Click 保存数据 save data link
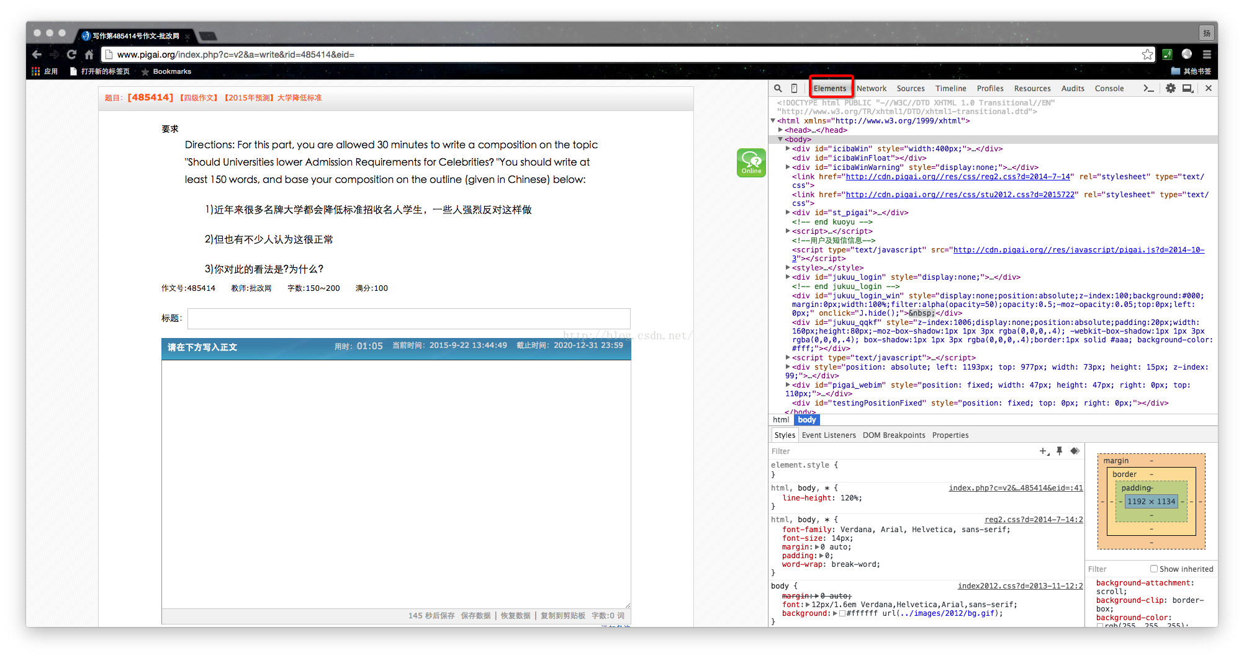The image size is (1244, 658). click(x=476, y=616)
